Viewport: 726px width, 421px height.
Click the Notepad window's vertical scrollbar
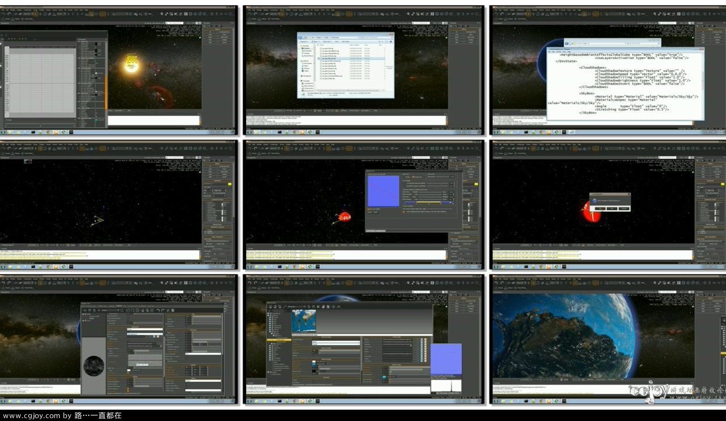(x=702, y=85)
